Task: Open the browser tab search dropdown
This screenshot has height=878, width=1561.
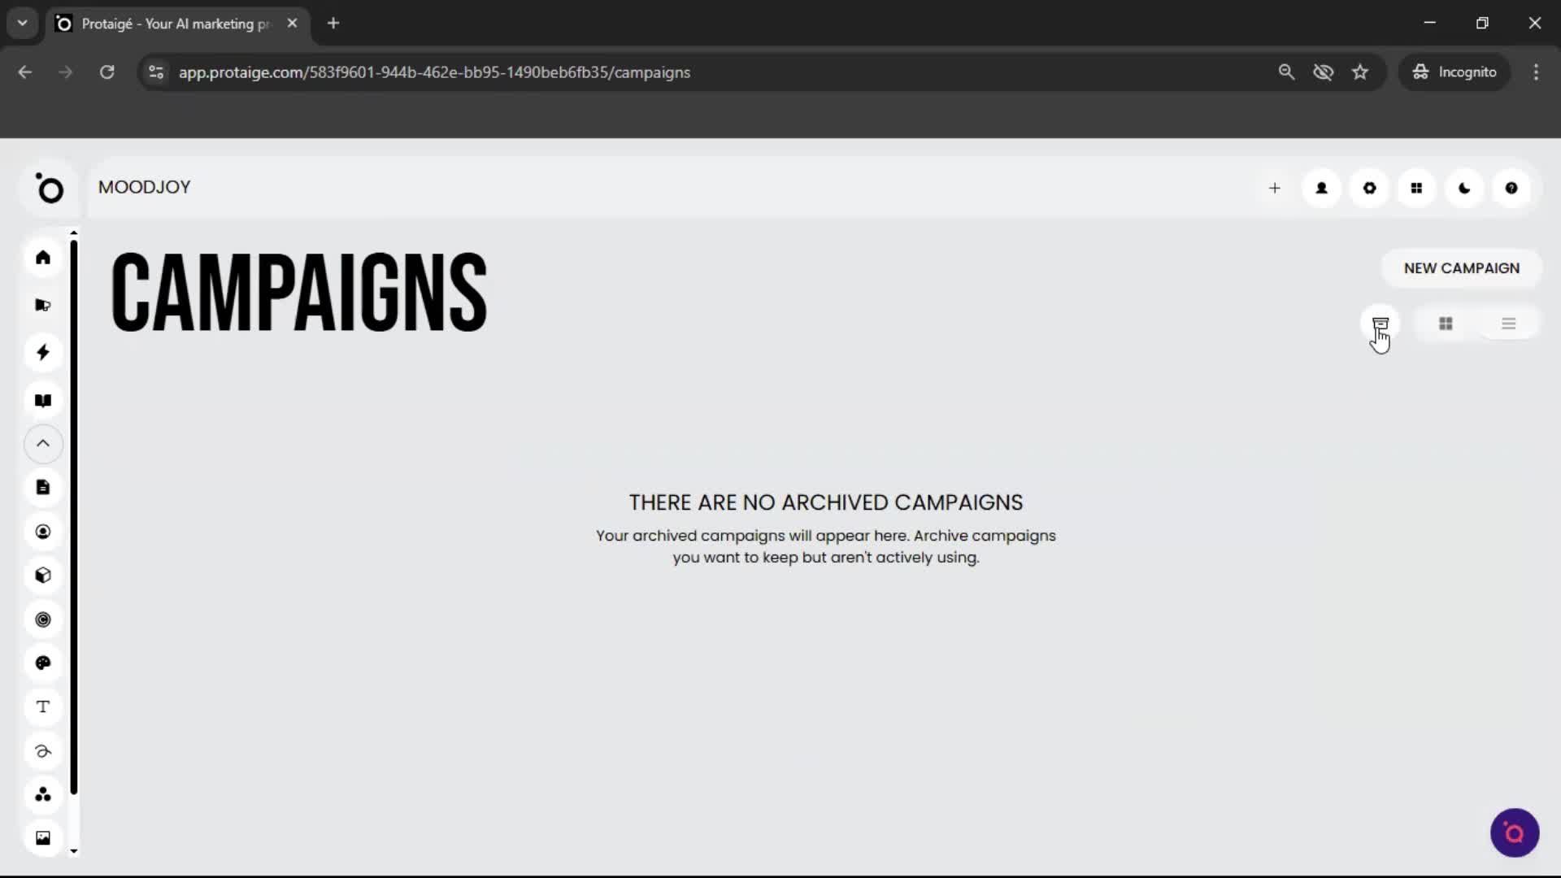Action: (x=22, y=23)
